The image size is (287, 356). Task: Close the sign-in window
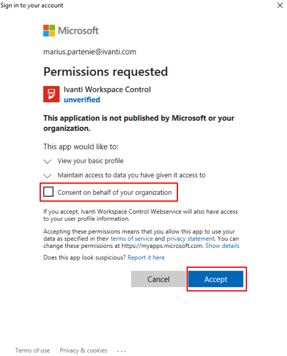pos(280,6)
